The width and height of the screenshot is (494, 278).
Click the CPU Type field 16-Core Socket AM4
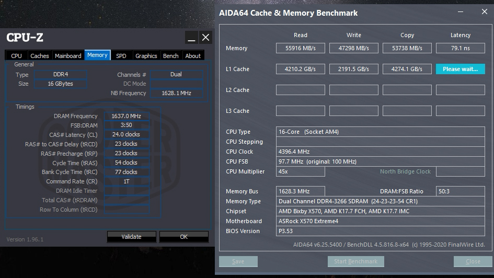[x=380, y=132]
